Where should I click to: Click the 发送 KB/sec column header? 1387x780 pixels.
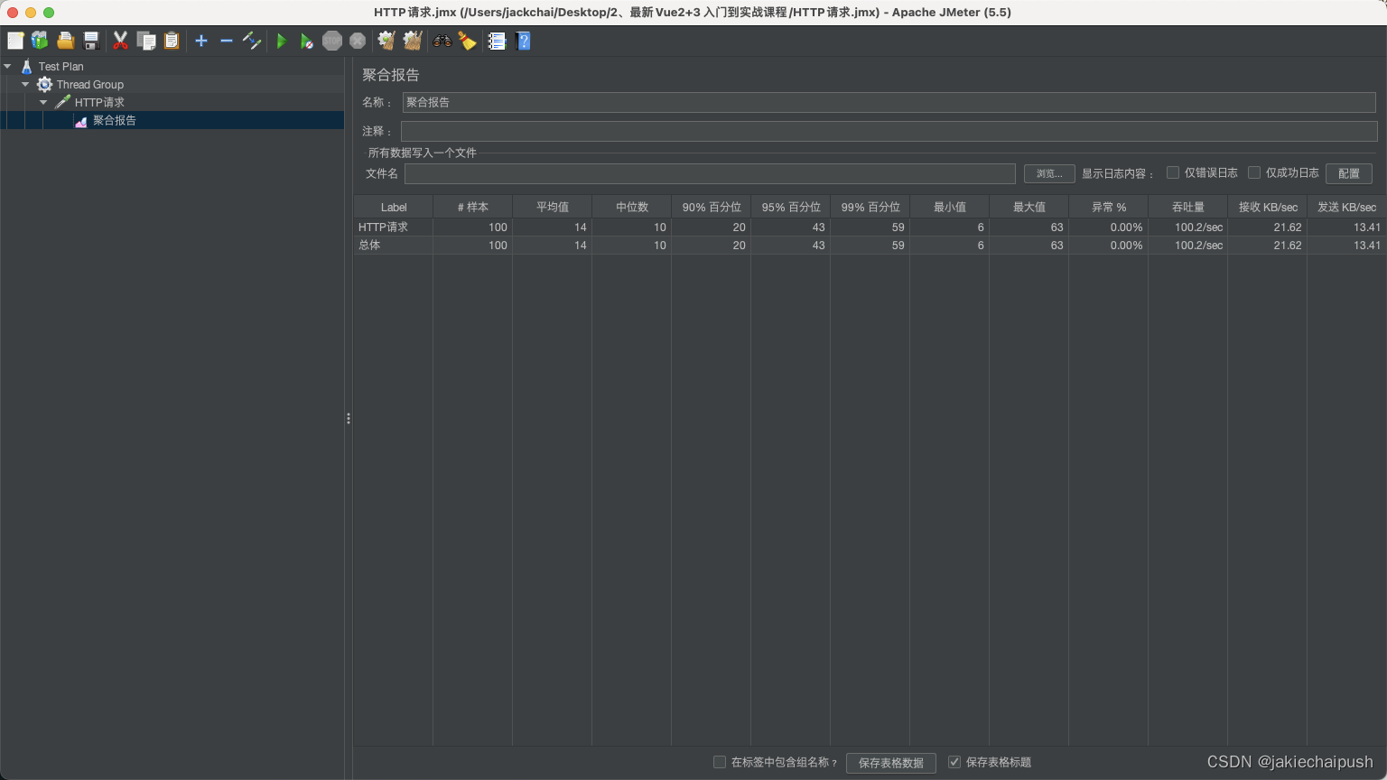1347,207
